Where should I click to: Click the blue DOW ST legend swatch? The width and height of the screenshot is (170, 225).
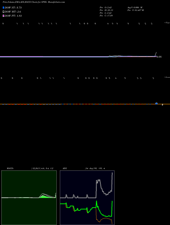click(3, 7)
